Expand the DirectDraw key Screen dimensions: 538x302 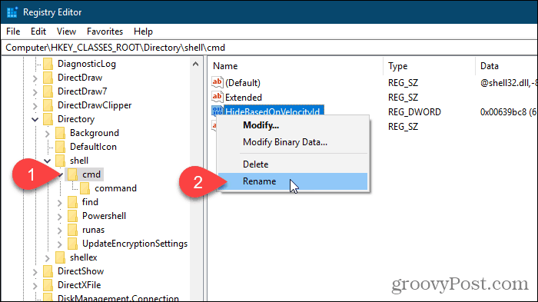(x=35, y=78)
